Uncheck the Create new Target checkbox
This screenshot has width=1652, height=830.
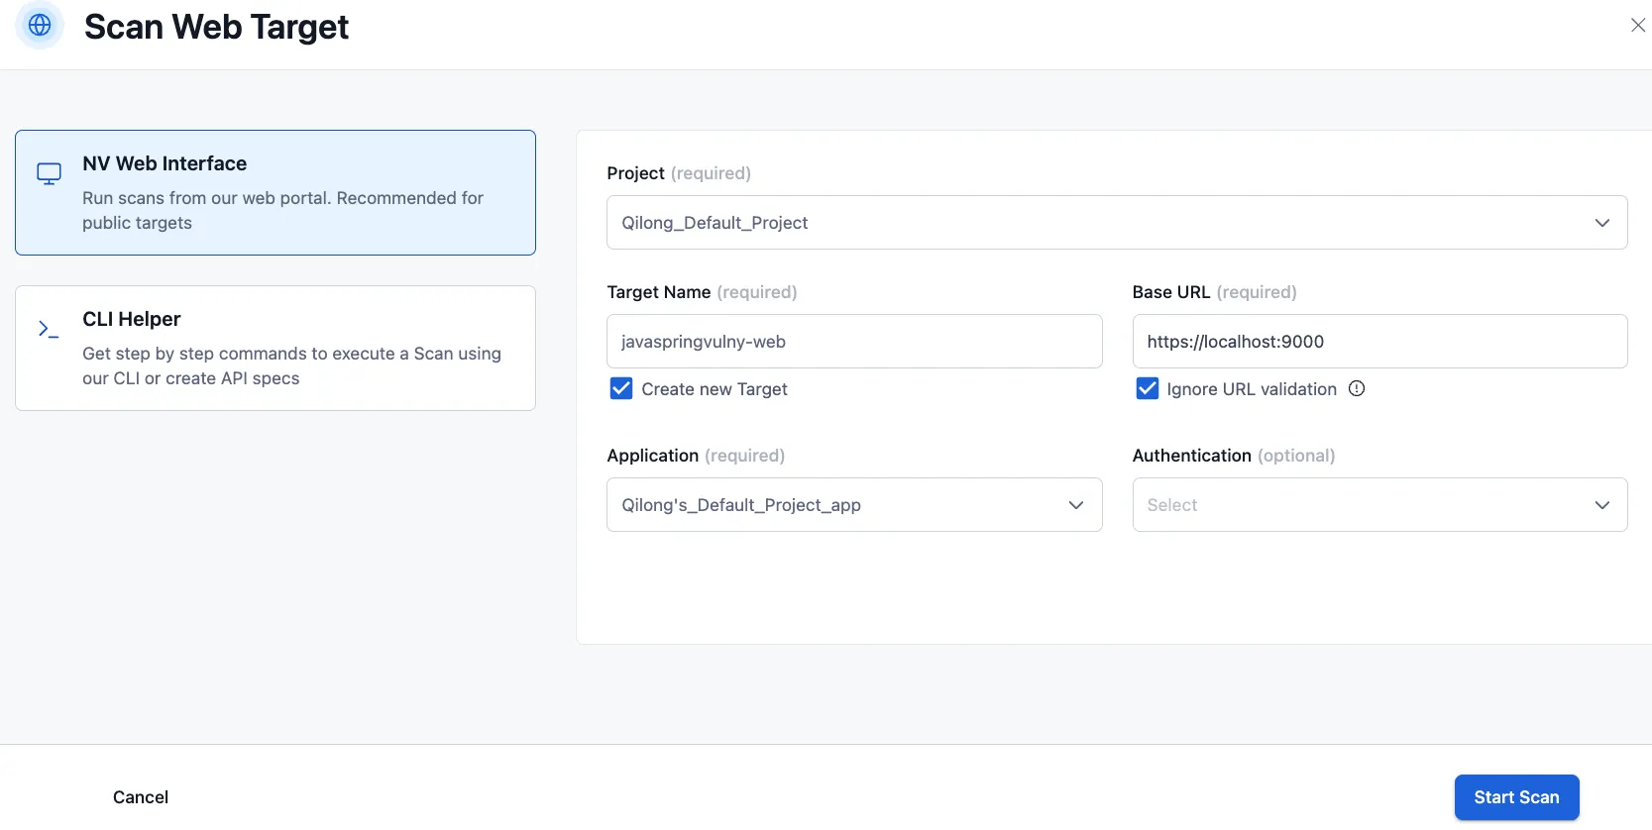click(x=621, y=388)
